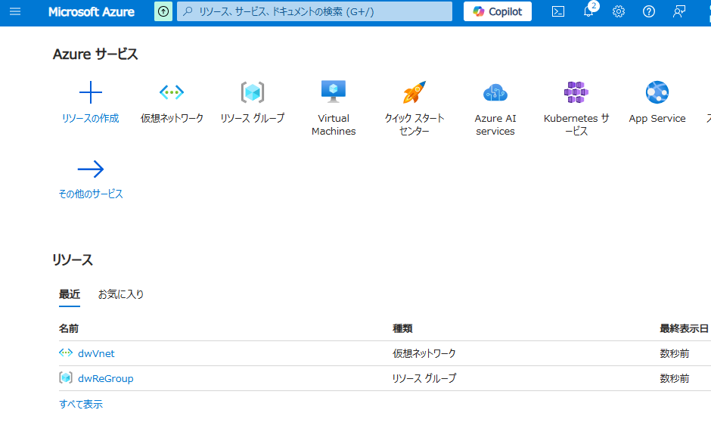Open the help question mark menu
Viewport: 711px width, 438px height.
tap(649, 12)
